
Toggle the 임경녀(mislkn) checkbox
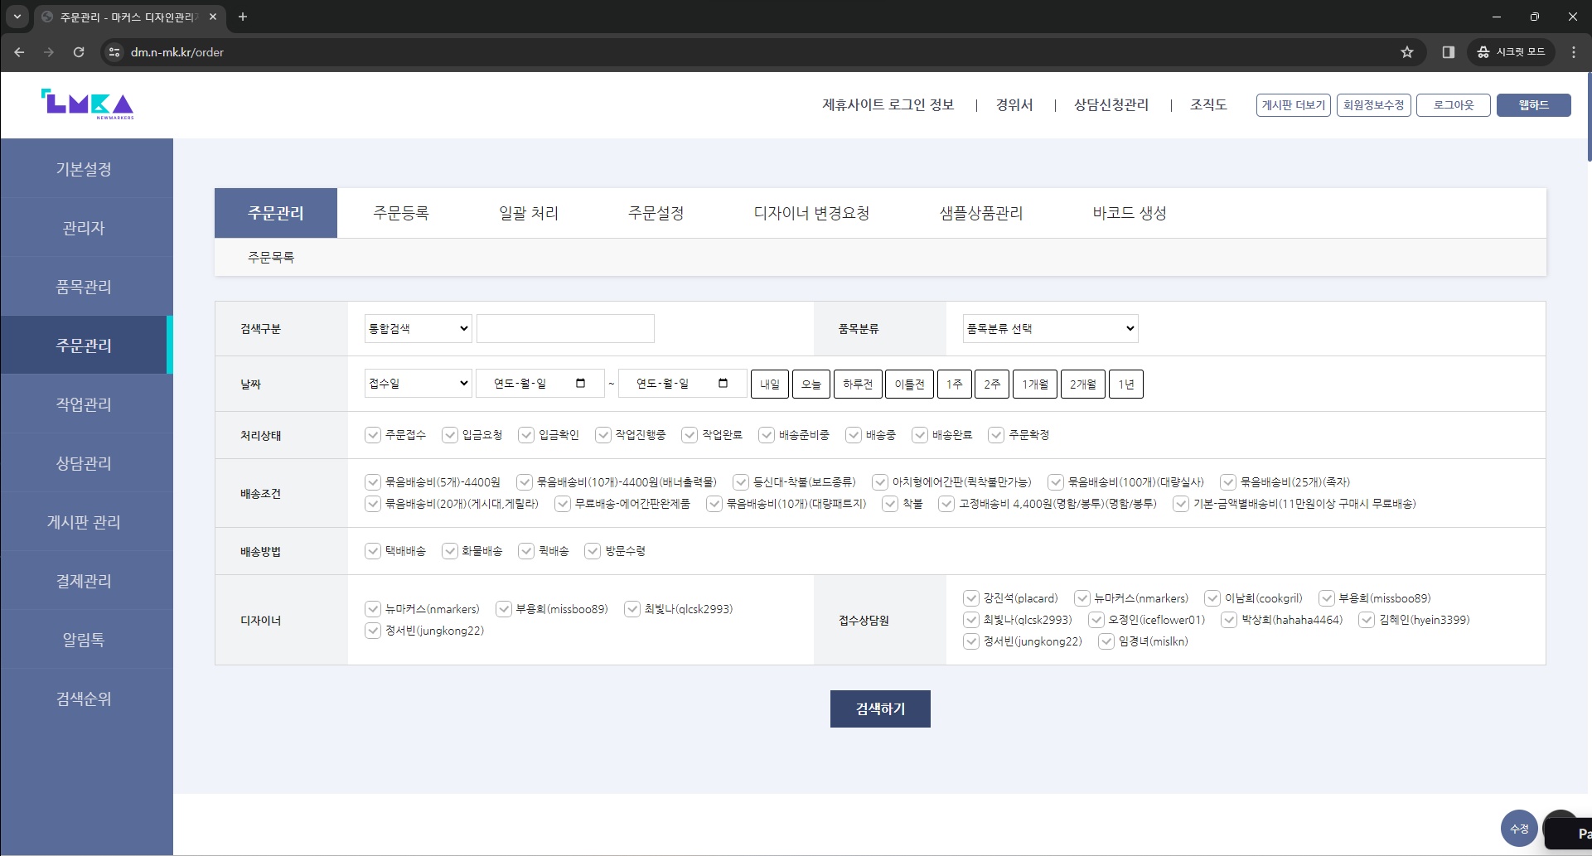pyautogui.click(x=1106, y=641)
